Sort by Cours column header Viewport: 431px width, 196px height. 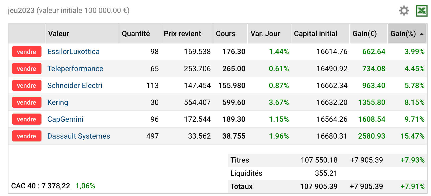pos(225,34)
